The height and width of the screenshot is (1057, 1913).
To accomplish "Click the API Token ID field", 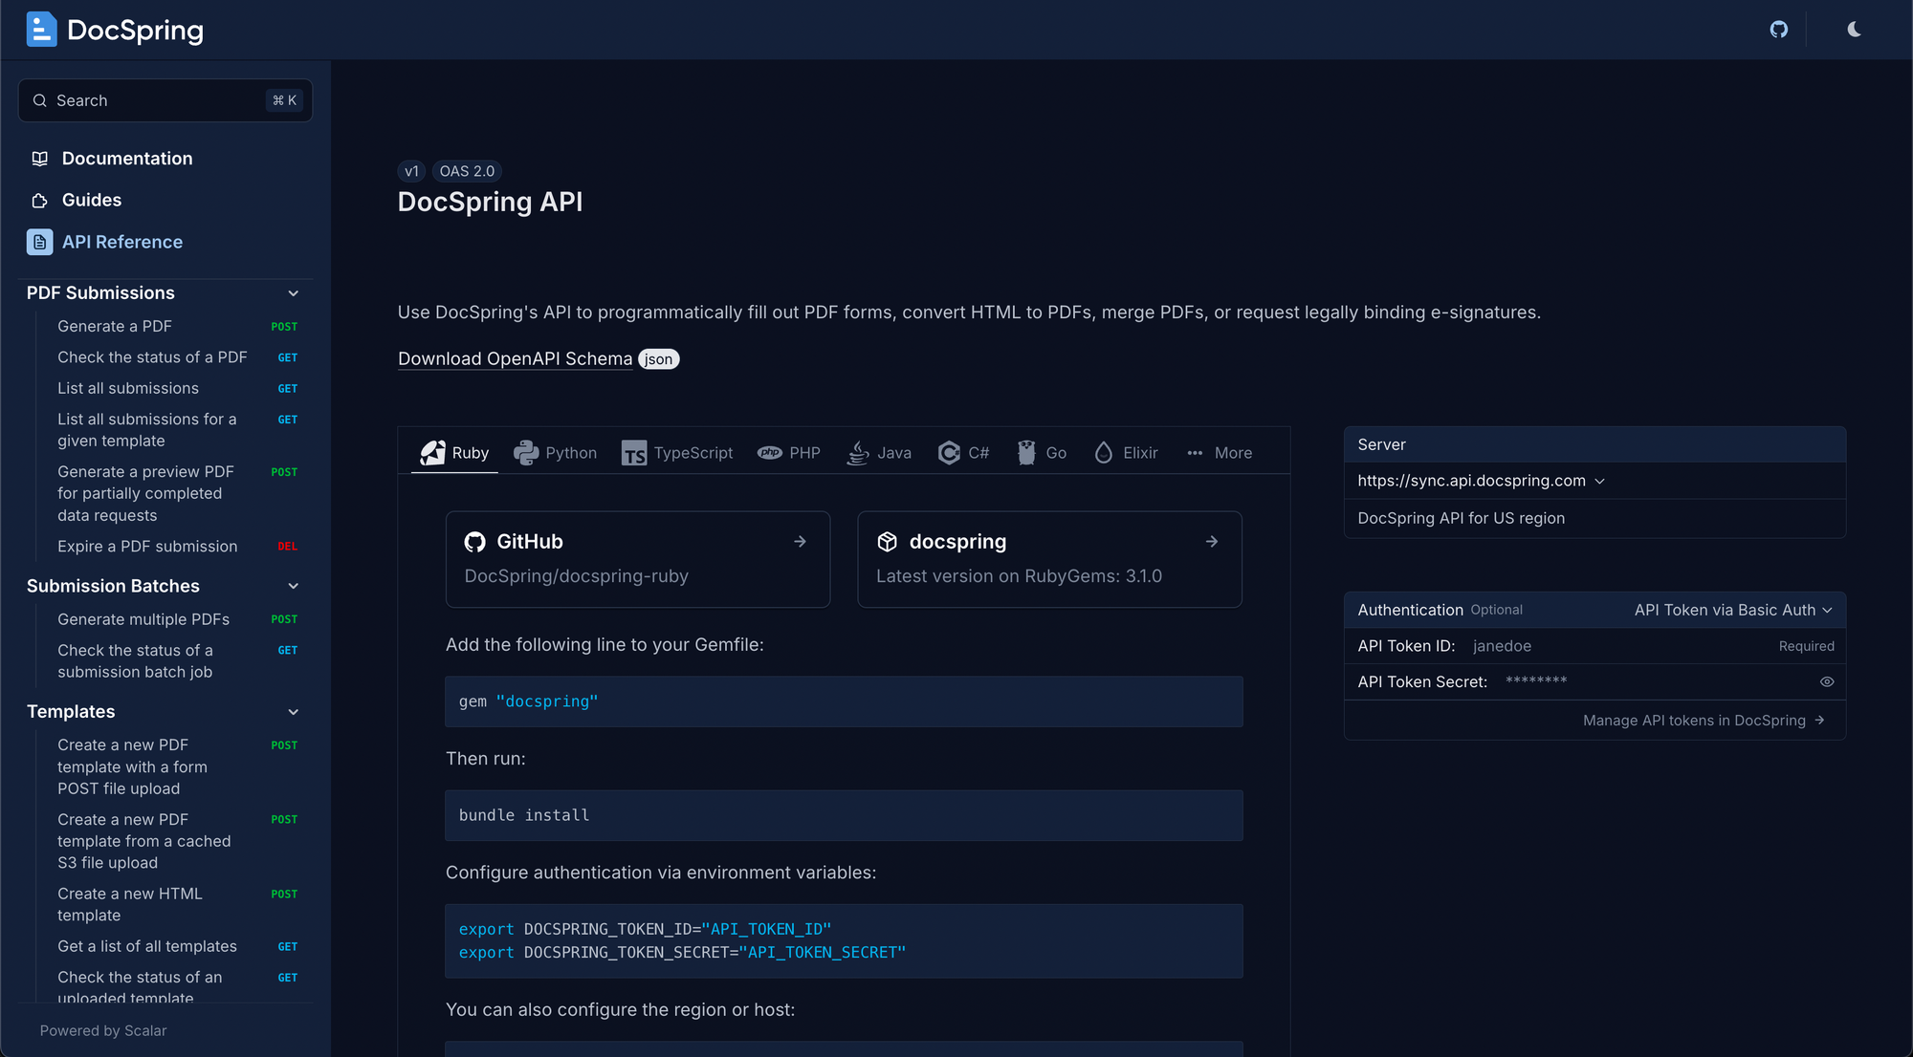I will point(1594,646).
